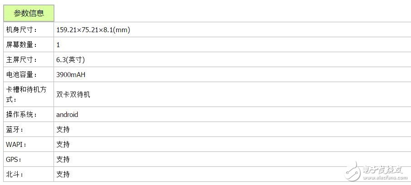Click the 蓝牙 row label
411x185 pixels.
[14, 130]
